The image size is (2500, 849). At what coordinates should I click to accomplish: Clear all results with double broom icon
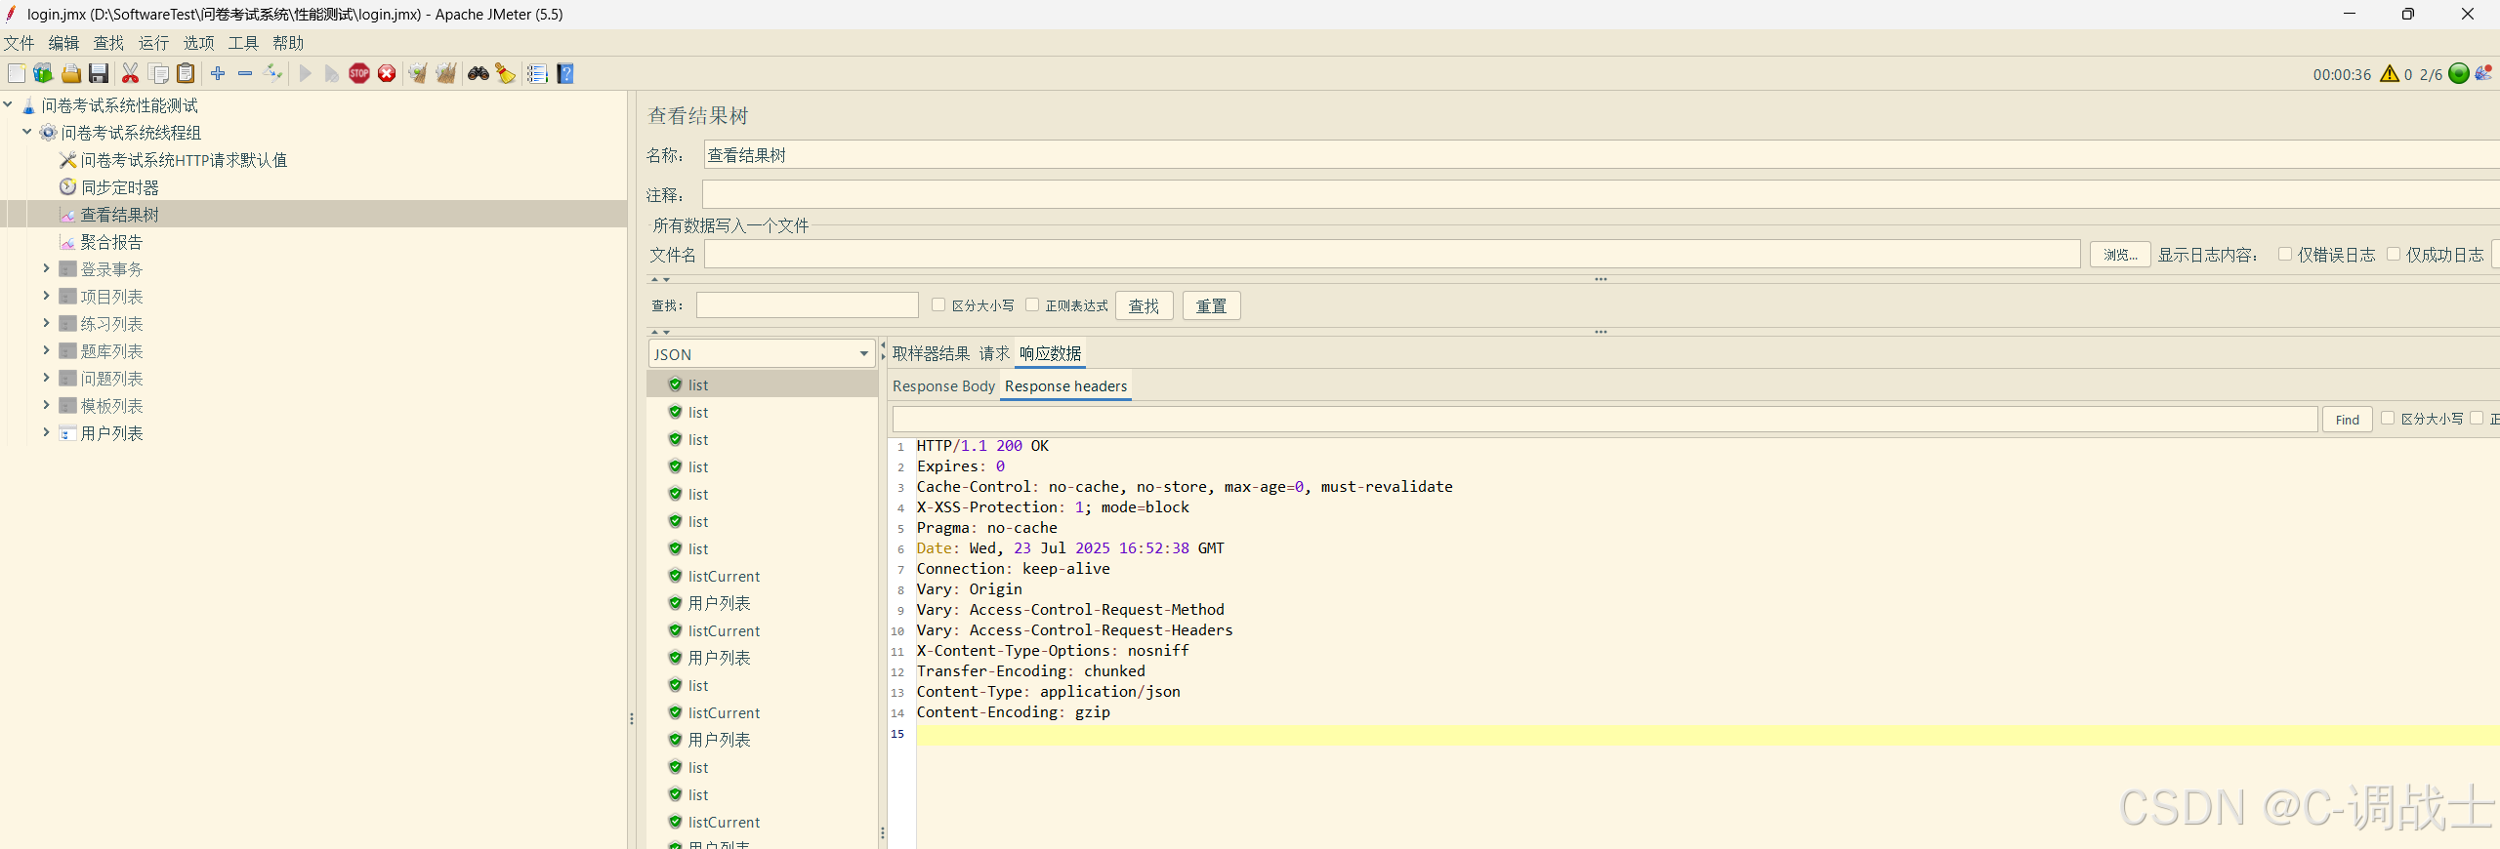click(446, 74)
